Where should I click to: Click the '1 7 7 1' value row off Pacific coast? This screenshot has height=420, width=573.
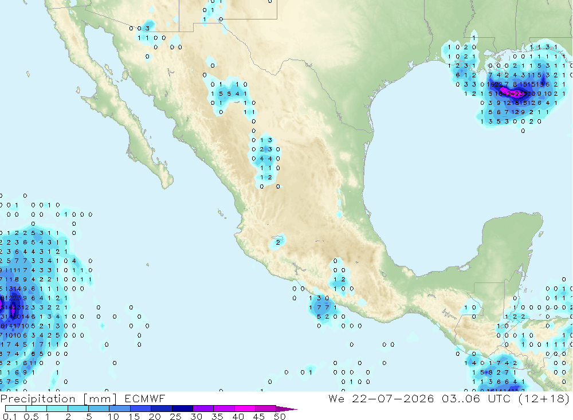point(323,308)
